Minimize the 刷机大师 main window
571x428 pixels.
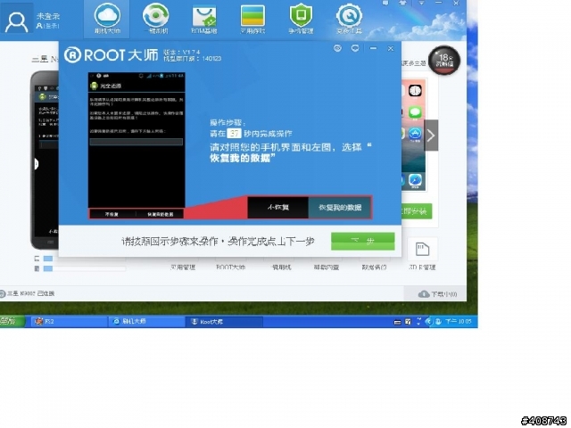click(438, 3)
